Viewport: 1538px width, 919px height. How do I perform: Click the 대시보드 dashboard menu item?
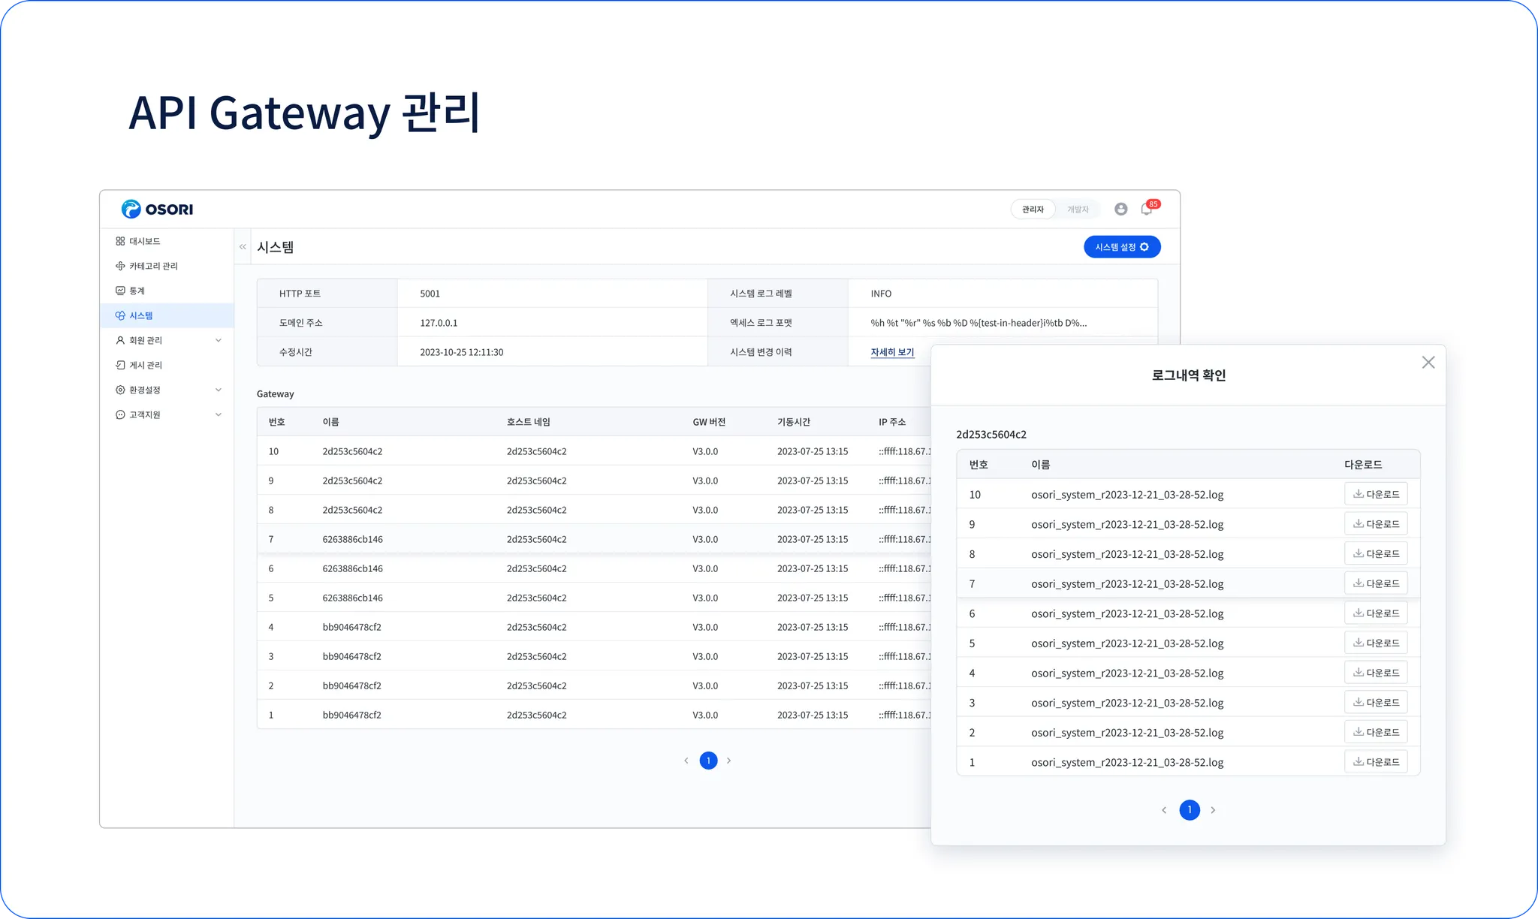[x=144, y=241]
